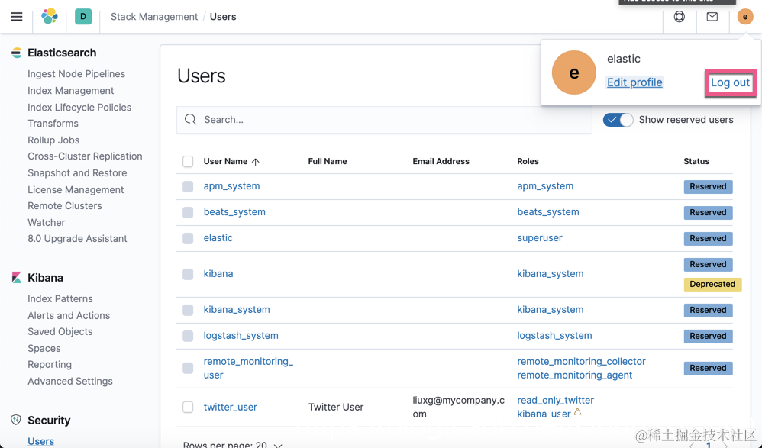
Task: Open Advanced Settings
Action: point(70,381)
